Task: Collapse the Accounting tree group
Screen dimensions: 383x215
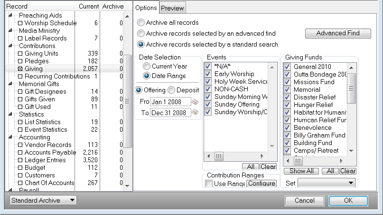Action: tap(10, 137)
